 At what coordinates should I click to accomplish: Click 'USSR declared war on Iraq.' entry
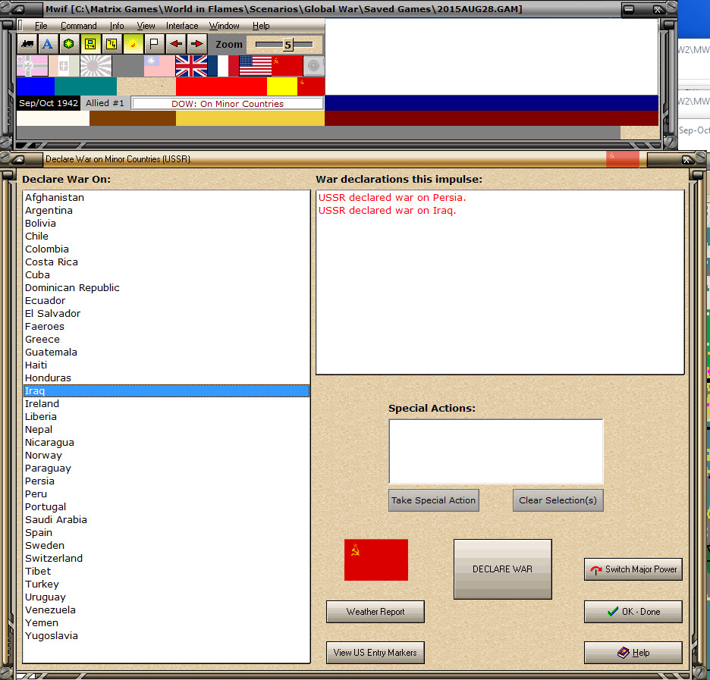[x=387, y=211]
